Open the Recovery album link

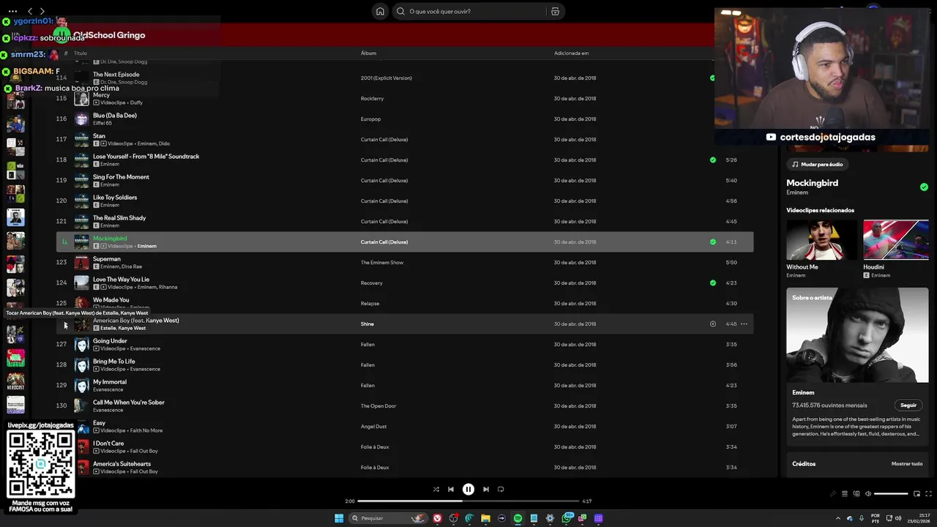[371, 283]
